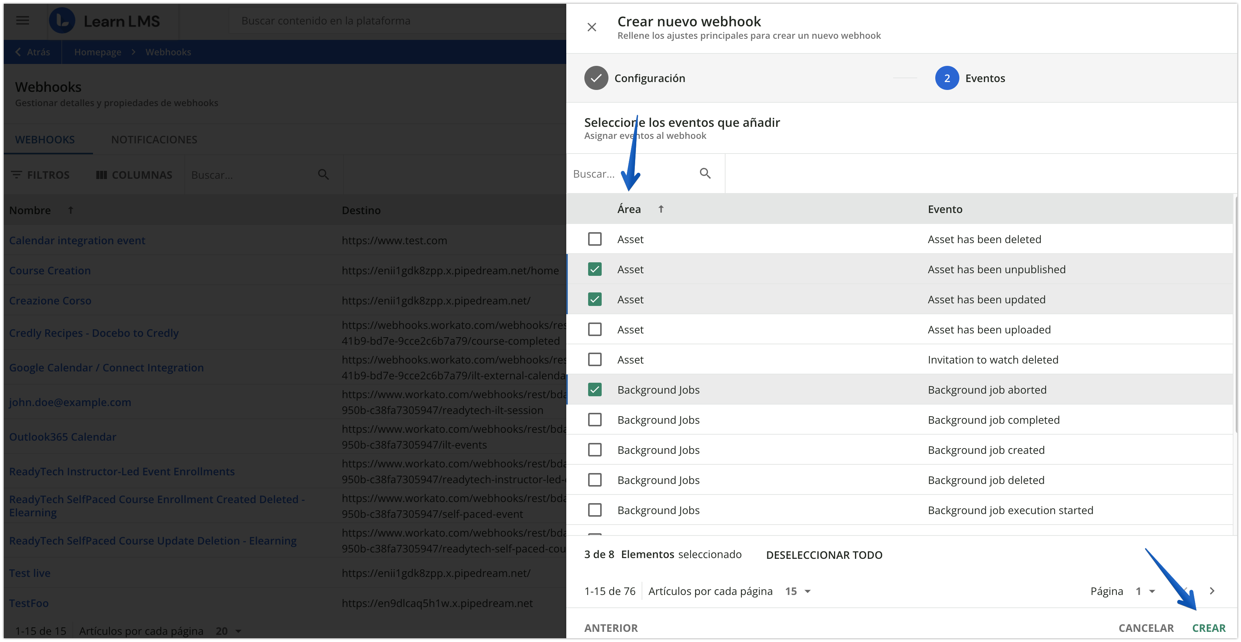Viewport: 1241px width, 642px height.
Task: Check the Background job completed event
Action: (595, 420)
